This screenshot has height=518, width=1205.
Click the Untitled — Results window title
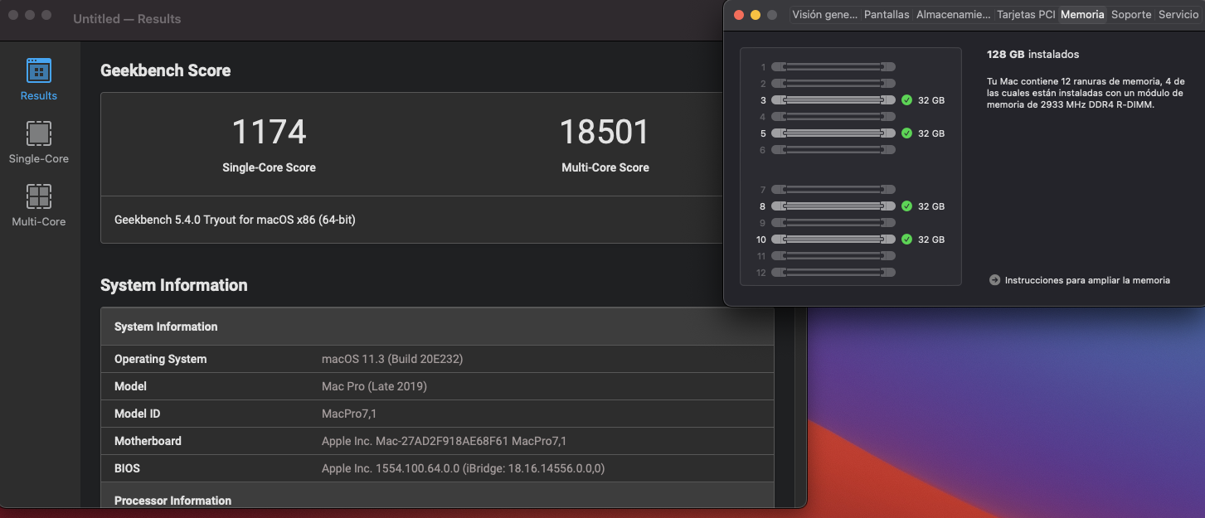click(127, 18)
